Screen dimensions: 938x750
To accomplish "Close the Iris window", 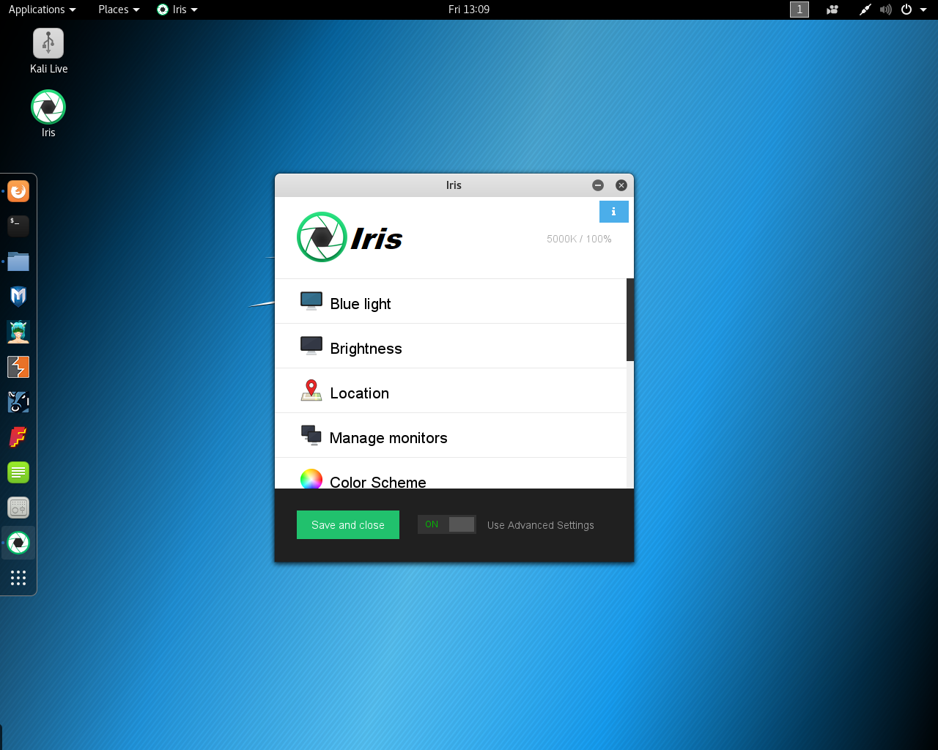I will [x=621, y=185].
